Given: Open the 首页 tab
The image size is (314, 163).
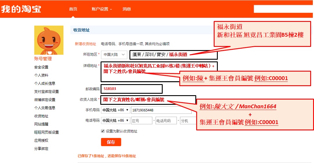Looking at the screenshot, I should pyautogui.click(x=73, y=9).
